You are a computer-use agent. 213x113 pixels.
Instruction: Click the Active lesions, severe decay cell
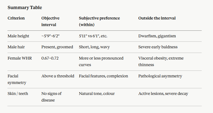tap(163, 94)
